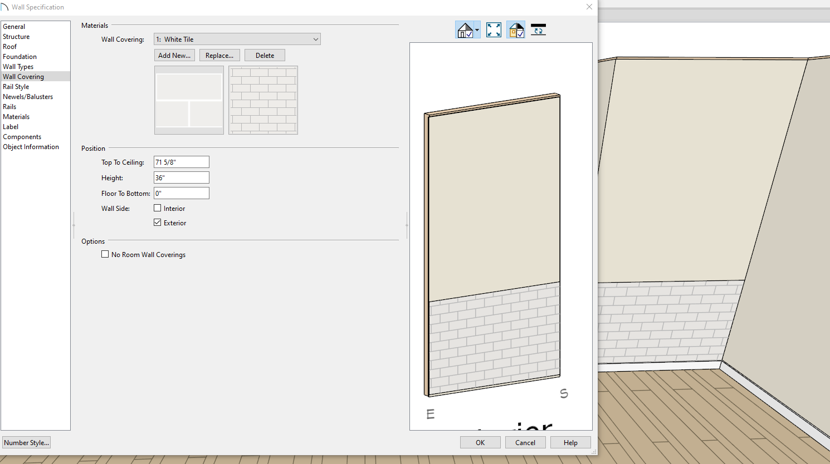The image size is (830, 464).
Task: Enable the Interior wall side checkbox
Action: coord(158,208)
